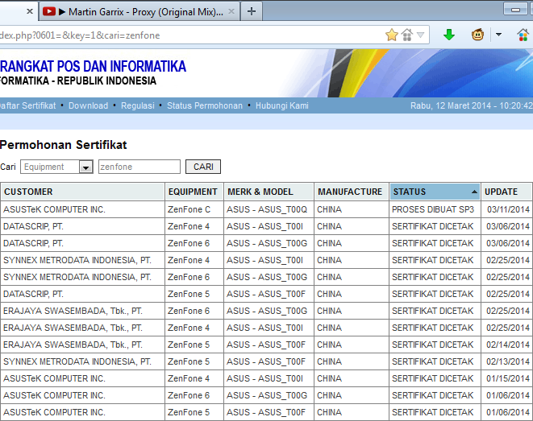Click the home icon on the far right of the toolbar
This screenshot has width=533, height=421.
pos(523,35)
